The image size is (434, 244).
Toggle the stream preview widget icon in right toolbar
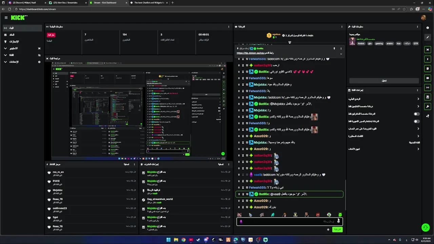(x=428, y=49)
